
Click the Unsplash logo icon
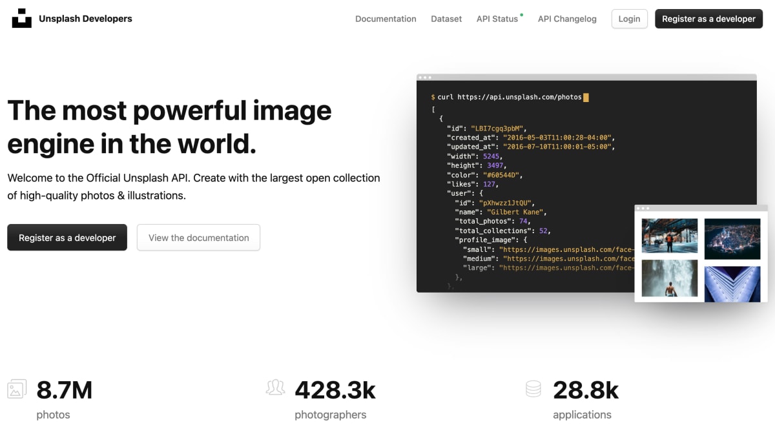(x=21, y=19)
